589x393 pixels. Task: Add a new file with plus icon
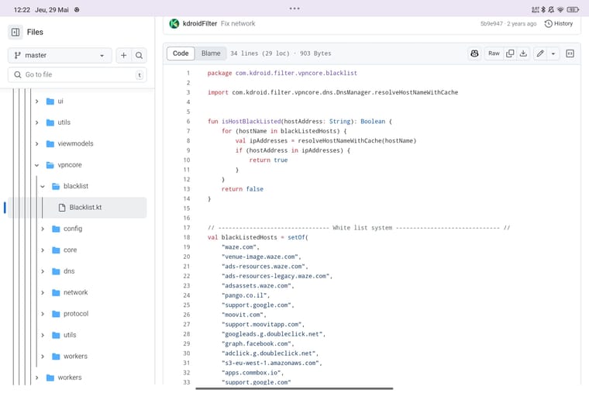pos(123,55)
